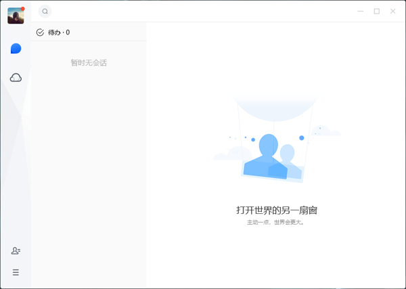The width and height of the screenshot is (406, 289).
Task: Click the subtitle 主动一点，世界会更大。
Action: 276,222
